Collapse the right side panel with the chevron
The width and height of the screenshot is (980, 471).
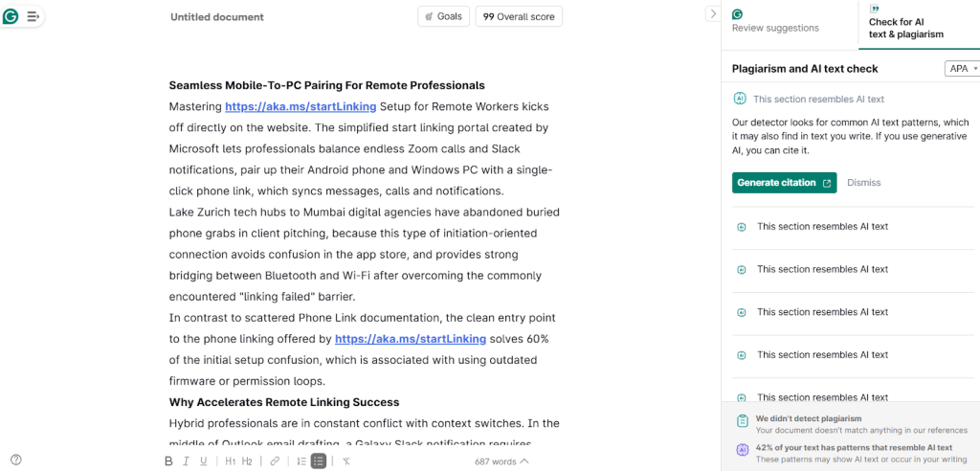(712, 14)
